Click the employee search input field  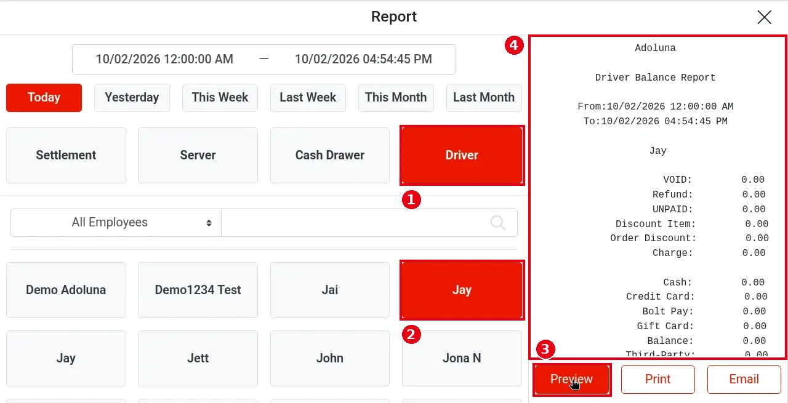pyautogui.click(x=369, y=223)
